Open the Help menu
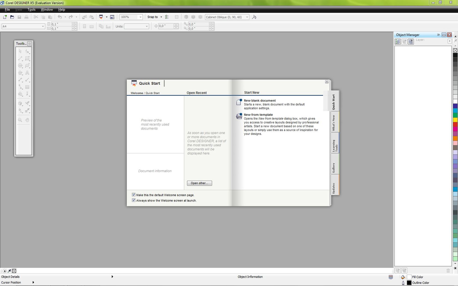Screen dimensions: 458x286 pos(62,10)
